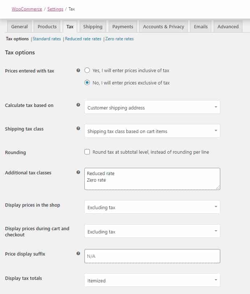Click help icon for Calculate tax based on
Image resolution: width=250 pixels, height=294 pixels.
click(78, 105)
